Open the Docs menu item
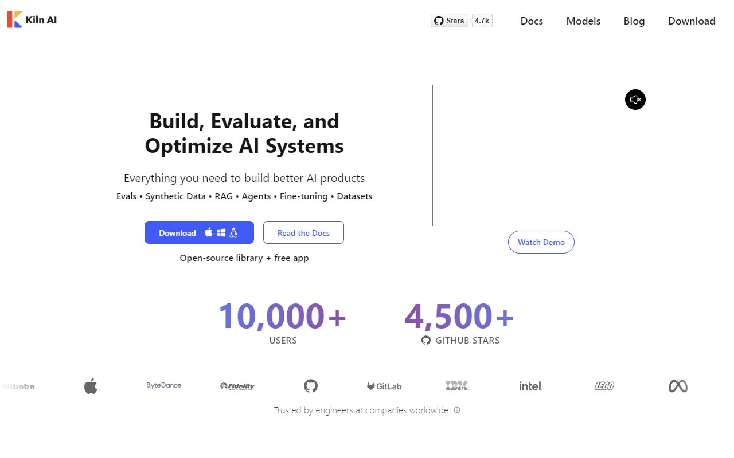The width and height of the screenshot is (734, 458). (x=532, y=21)
